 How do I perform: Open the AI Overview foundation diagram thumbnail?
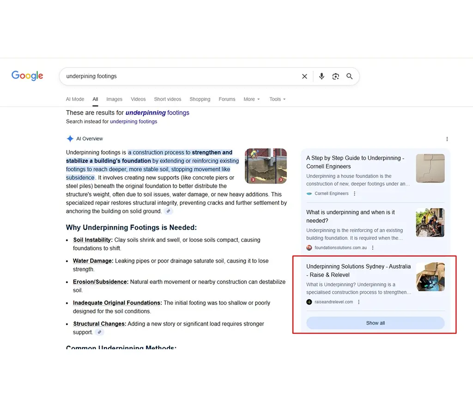click(266, 166)
